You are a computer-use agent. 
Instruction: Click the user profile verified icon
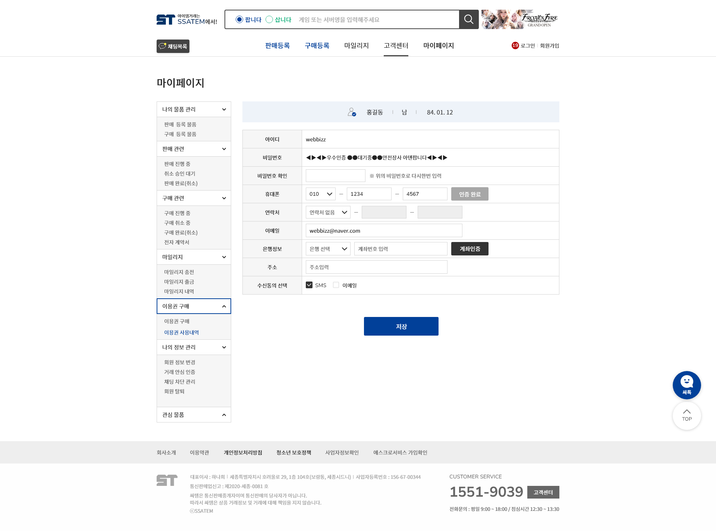click(x=352, y=112)
